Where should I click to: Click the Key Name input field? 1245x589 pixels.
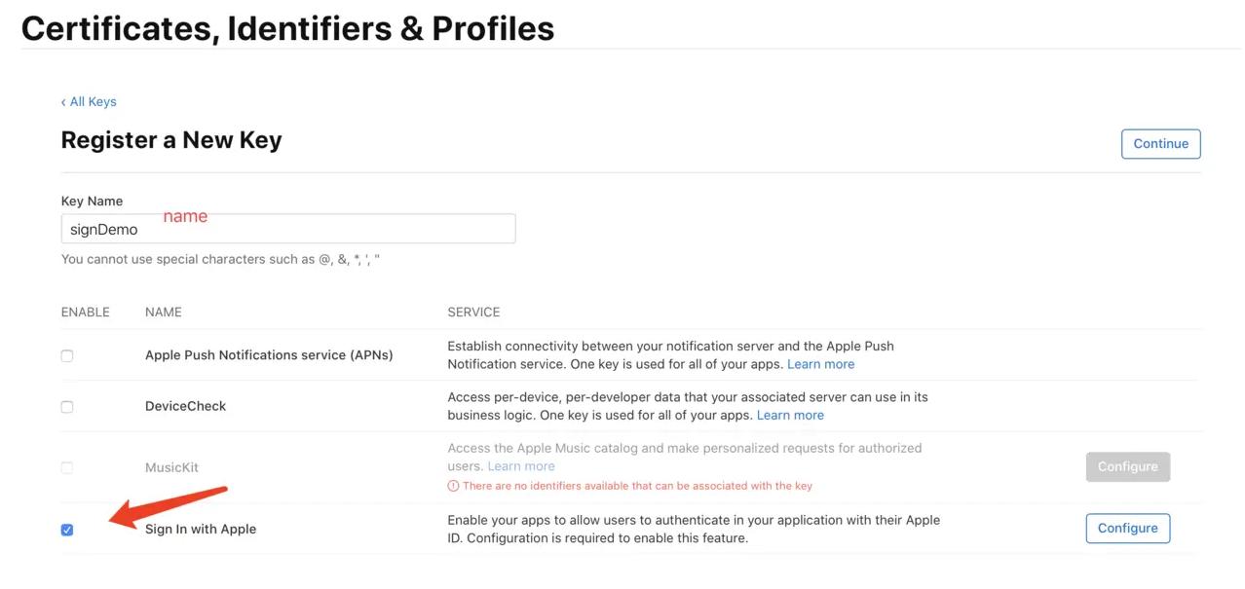[287, 228]
